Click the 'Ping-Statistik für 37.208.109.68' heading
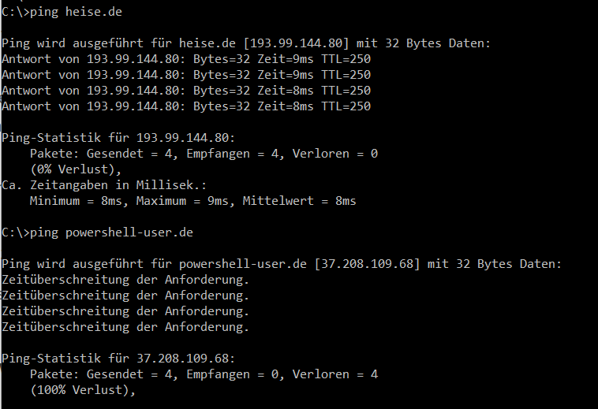This screenshot has height=409, width=598. click(118, 359)
